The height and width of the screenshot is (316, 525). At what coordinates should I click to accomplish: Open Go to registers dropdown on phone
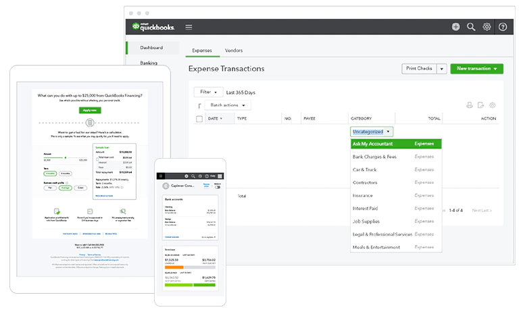(x=209, y=237)
